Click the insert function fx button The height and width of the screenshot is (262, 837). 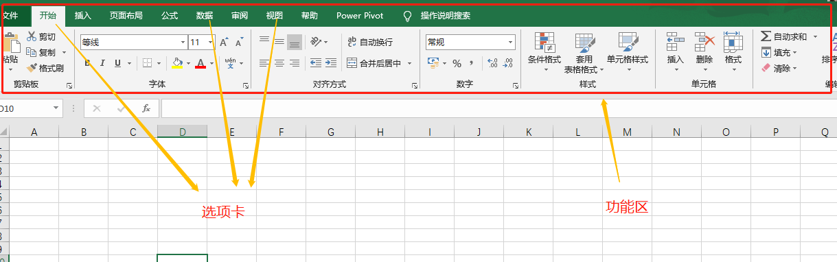click(146, 108)
